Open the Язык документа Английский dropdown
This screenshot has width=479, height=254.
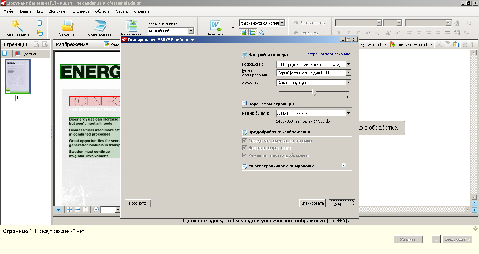pyautogui.click(x=191, y=31)
